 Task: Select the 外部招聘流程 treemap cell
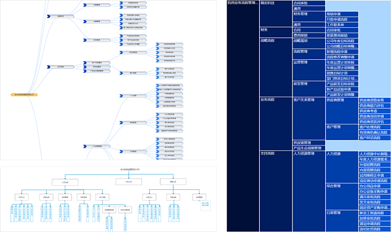[x=375, y=165]
